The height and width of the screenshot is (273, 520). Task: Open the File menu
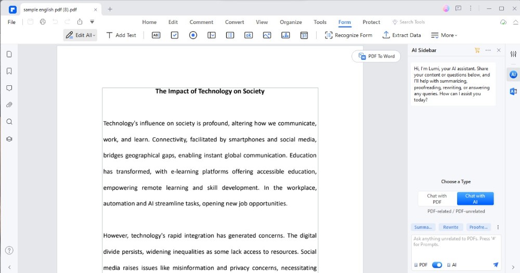(11, 22)
